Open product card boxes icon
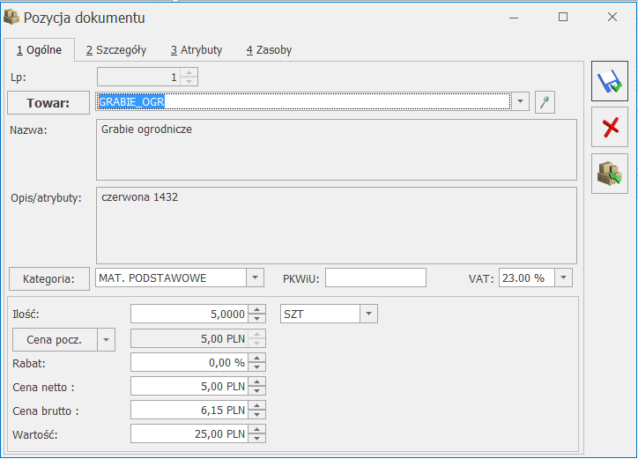 click(x=610, y=174)
